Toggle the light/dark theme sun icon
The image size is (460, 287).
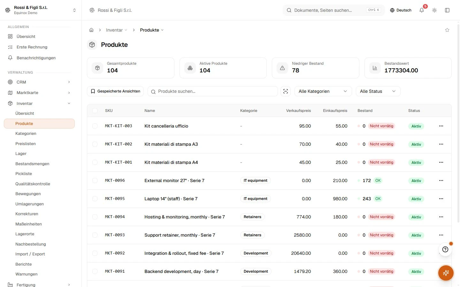coord(434,10)
